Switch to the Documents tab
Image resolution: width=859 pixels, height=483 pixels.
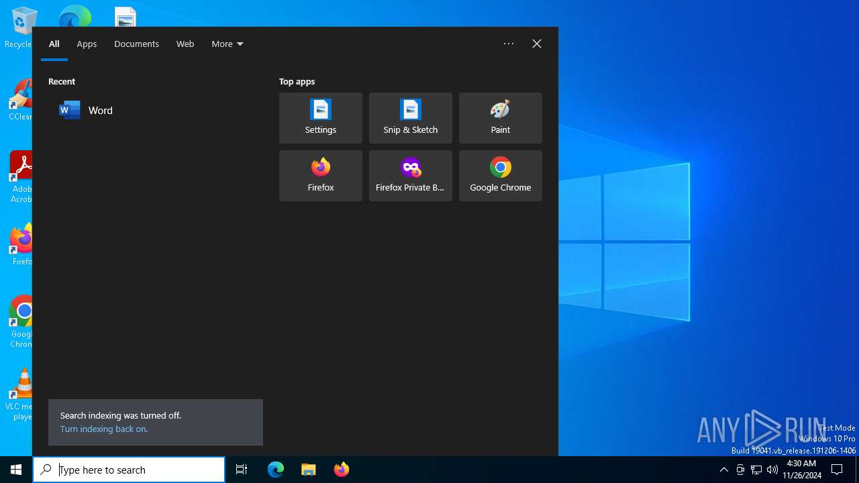click(x=136, y=44)
